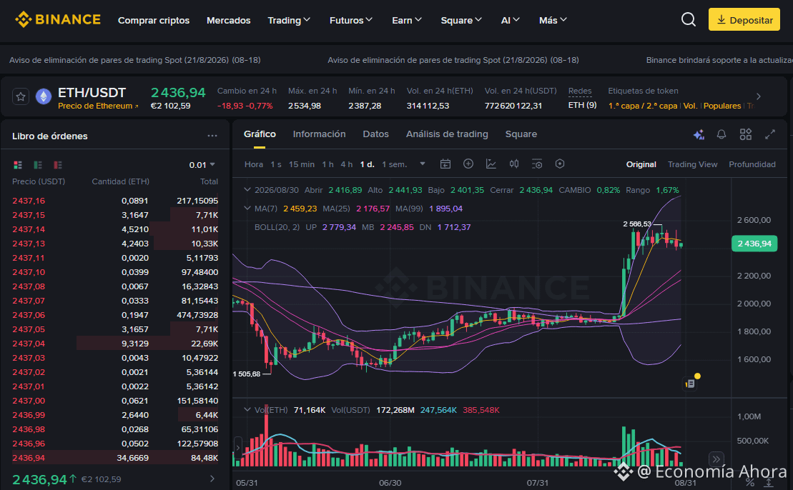Collapse the candle OHLC info row

coord(247,189)
